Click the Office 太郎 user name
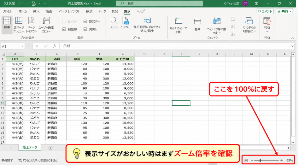 click(x=231, y=3)
